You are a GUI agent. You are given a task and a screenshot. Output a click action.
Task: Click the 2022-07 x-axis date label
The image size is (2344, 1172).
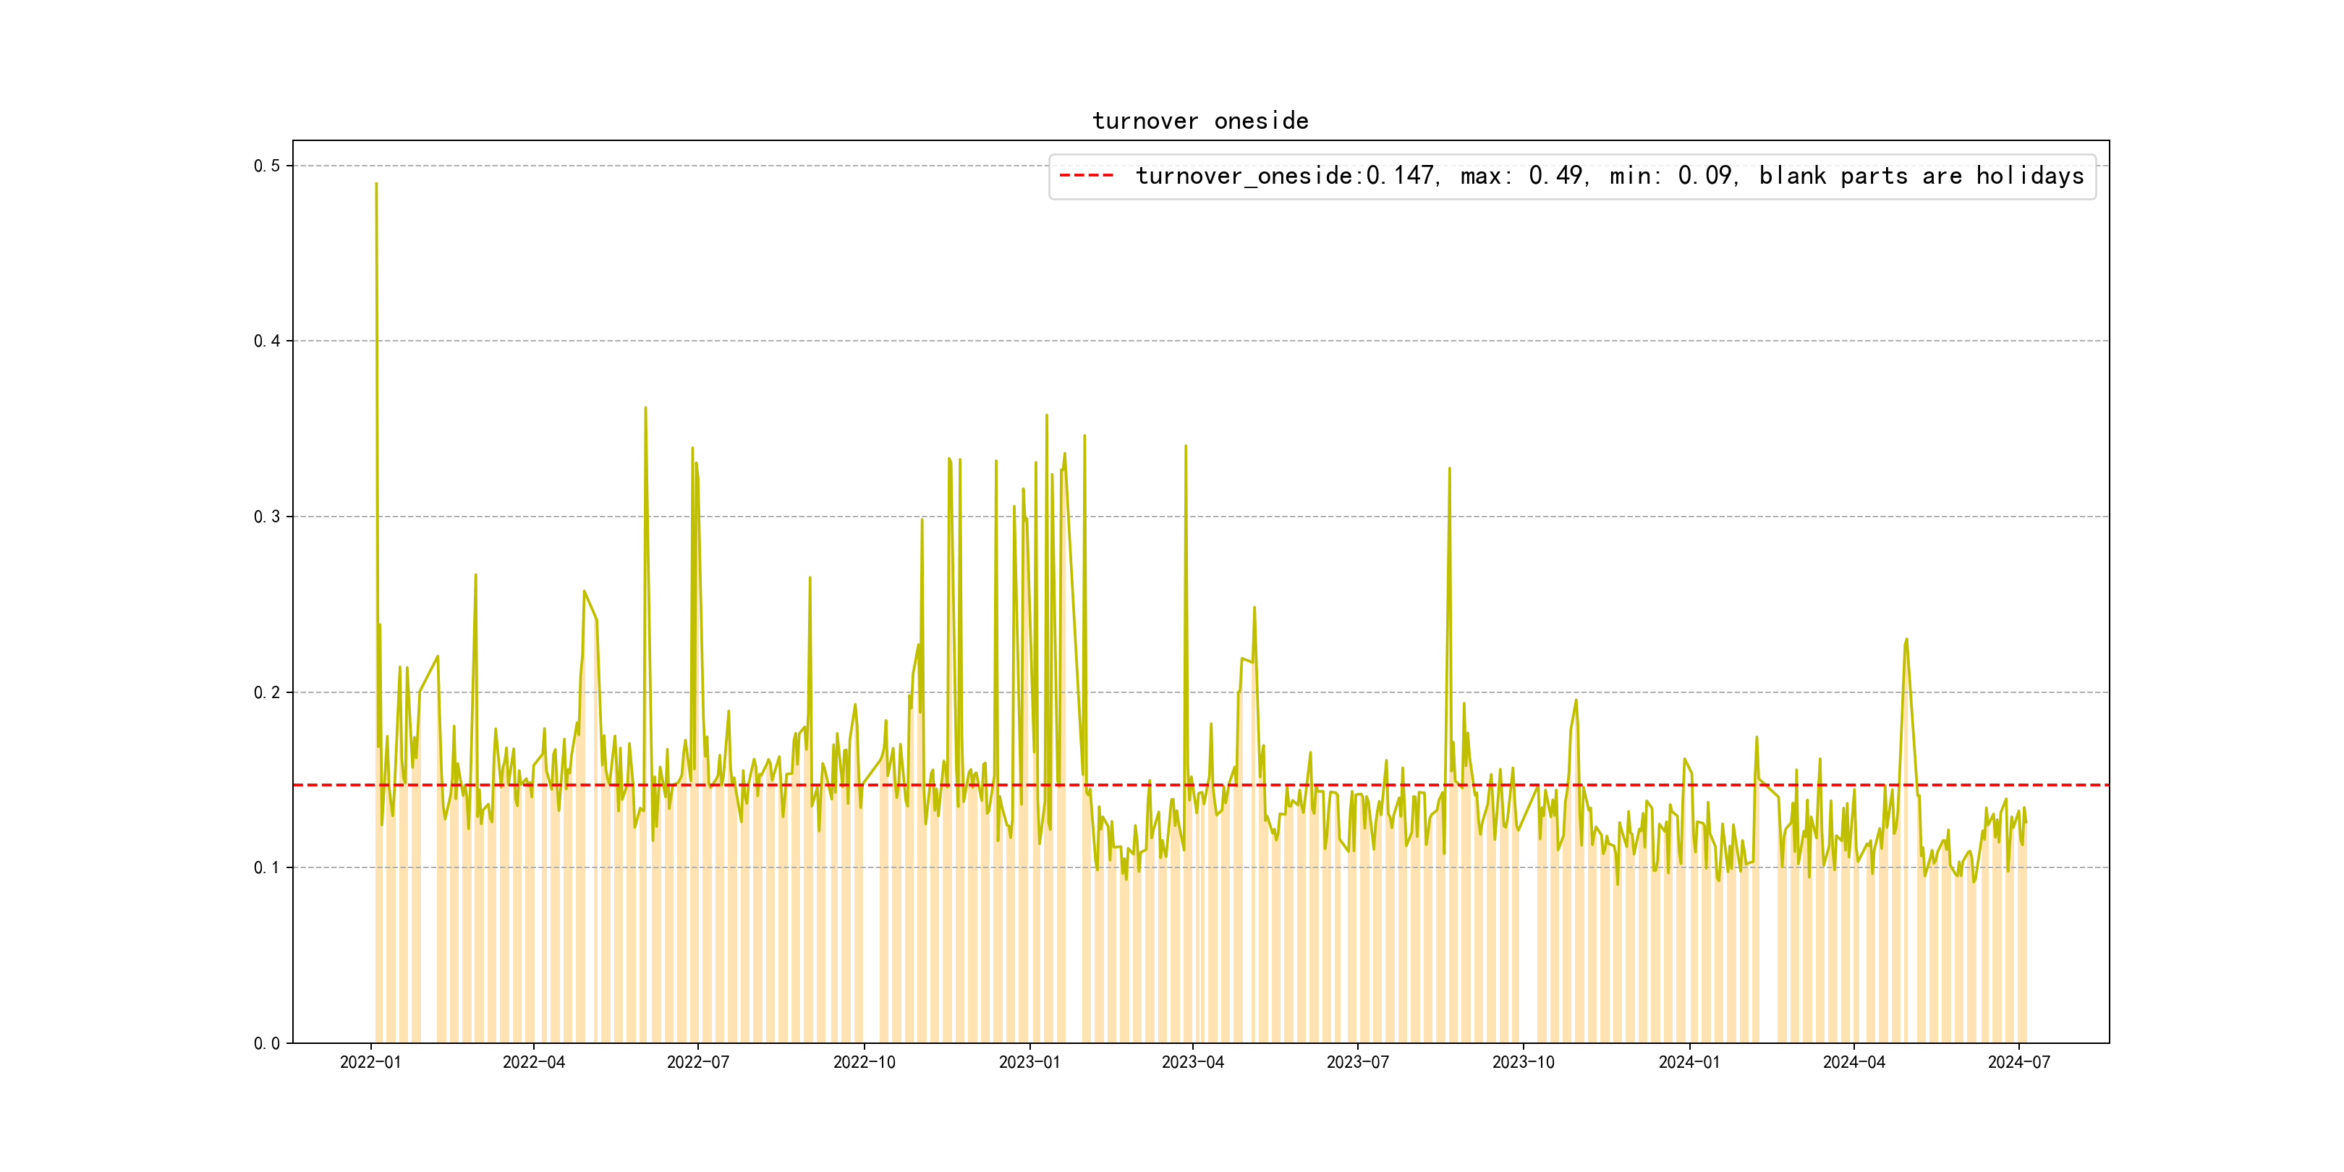click(698, 1062)
